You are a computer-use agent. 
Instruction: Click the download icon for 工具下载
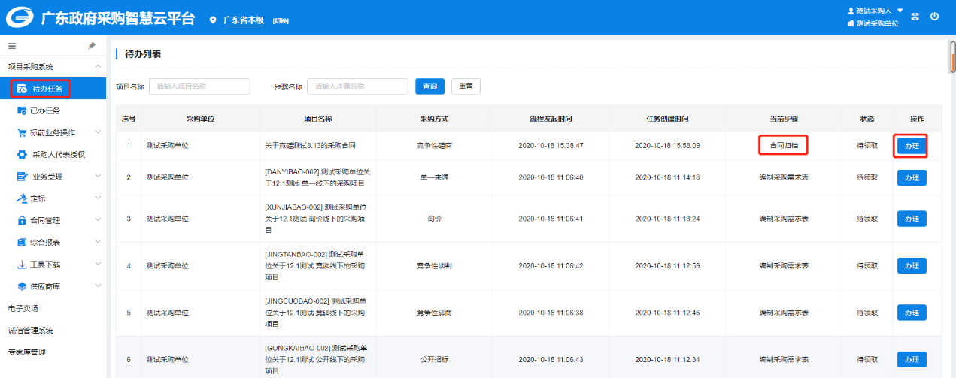23,265
